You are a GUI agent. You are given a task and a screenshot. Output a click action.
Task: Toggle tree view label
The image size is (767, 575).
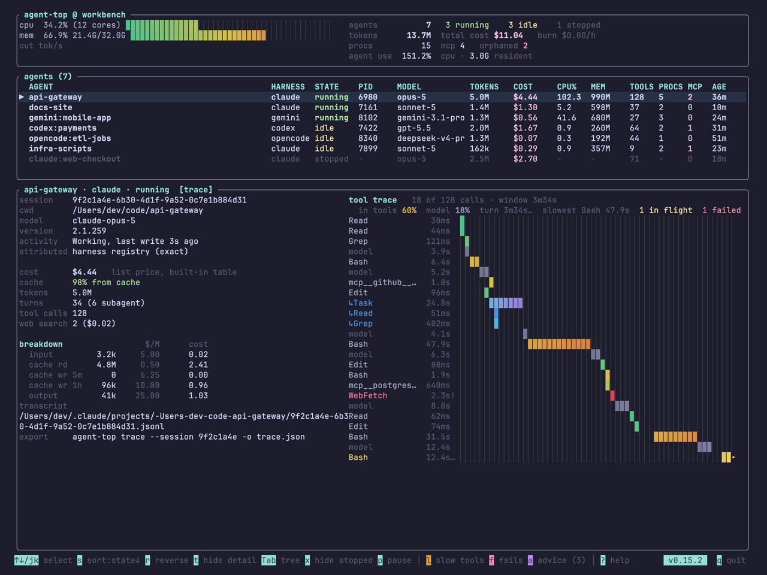click(x=290, y=561)
